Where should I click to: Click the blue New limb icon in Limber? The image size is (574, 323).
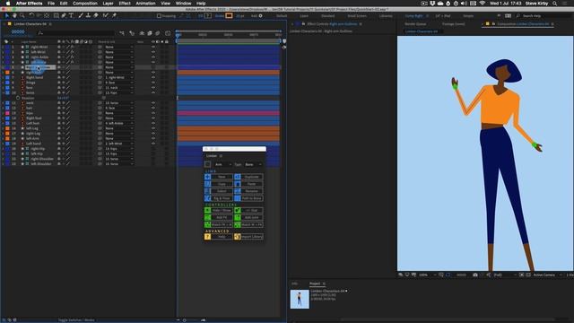click(207, 177)
